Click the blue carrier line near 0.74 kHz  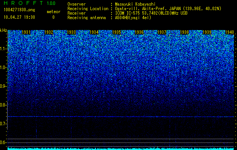point(121,117)
